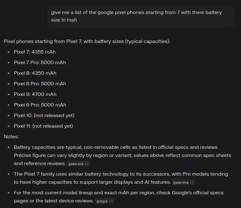Click the user prompt line mentioning google pixel phones
The height and width of the screenshot is (208, 241).
[x=136, y=12]
